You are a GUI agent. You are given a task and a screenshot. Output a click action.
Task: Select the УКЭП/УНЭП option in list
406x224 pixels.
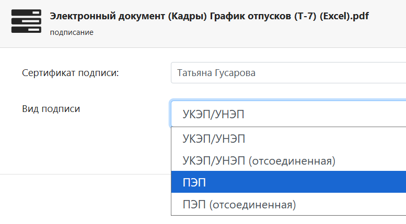click(288, 139)
